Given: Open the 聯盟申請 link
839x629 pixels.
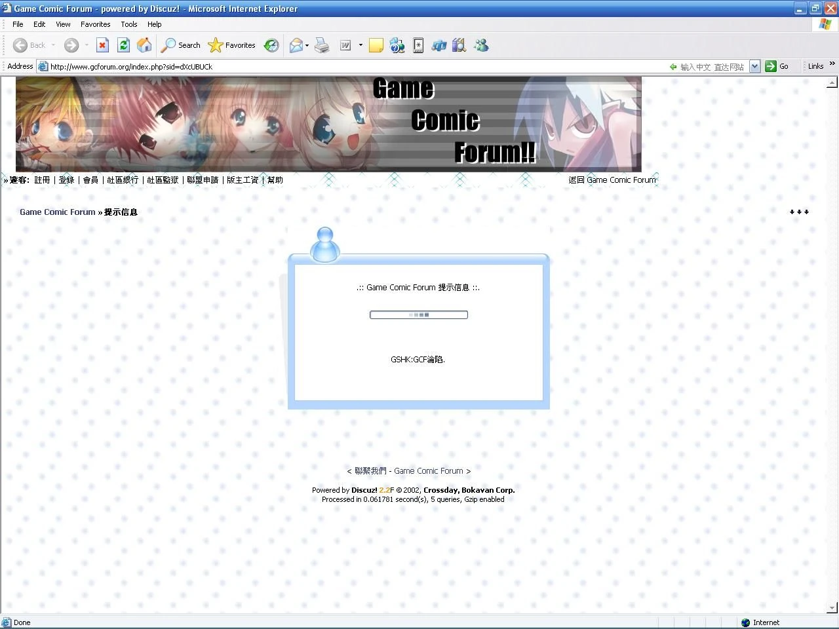Looking at the screenshot, I should (x=203, y=180).
